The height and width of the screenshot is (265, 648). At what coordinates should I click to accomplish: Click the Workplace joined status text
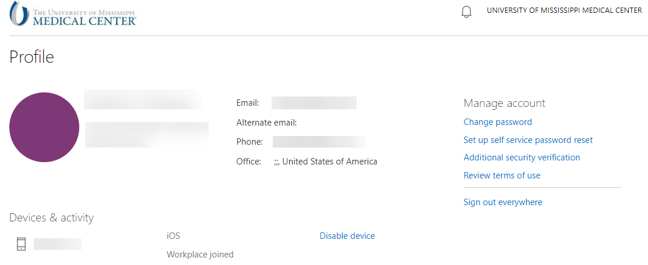(200, 255)
